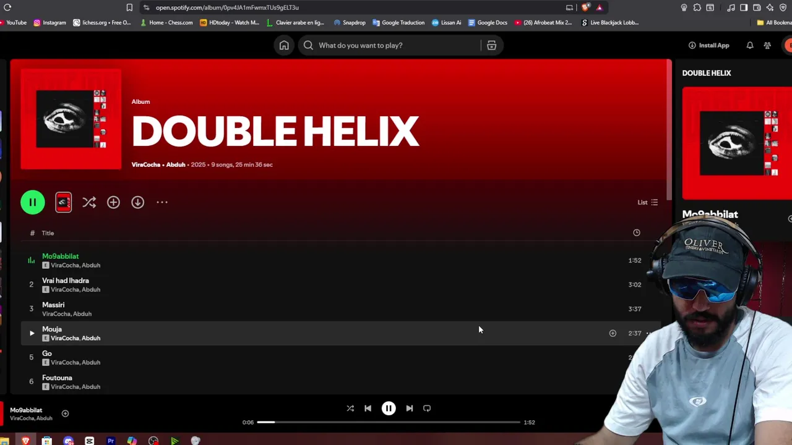Download the album for offline listening
Screen dimensions: 792x445
coord(137,202)
